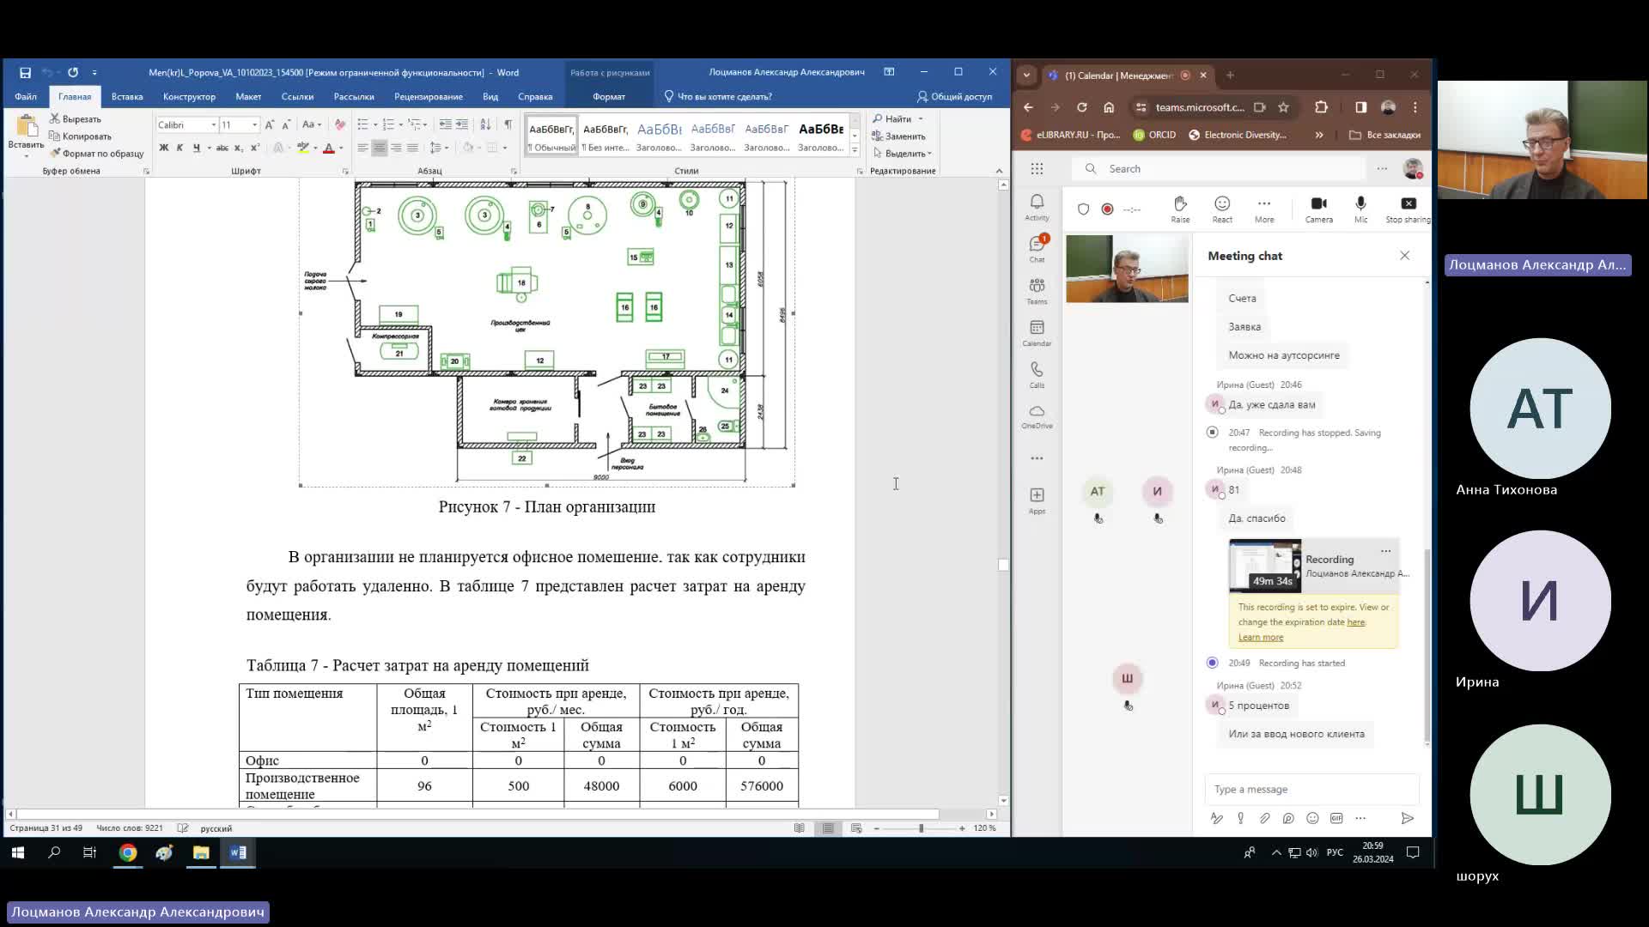
Task: Open the Файл menu tab
Action: 26,97
